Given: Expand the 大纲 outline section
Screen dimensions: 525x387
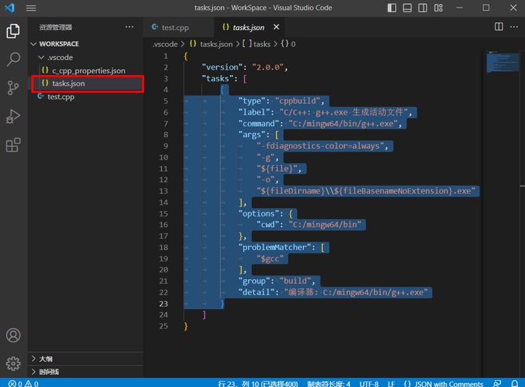Looking at the screenshot, I should click(x=85, y=359).
